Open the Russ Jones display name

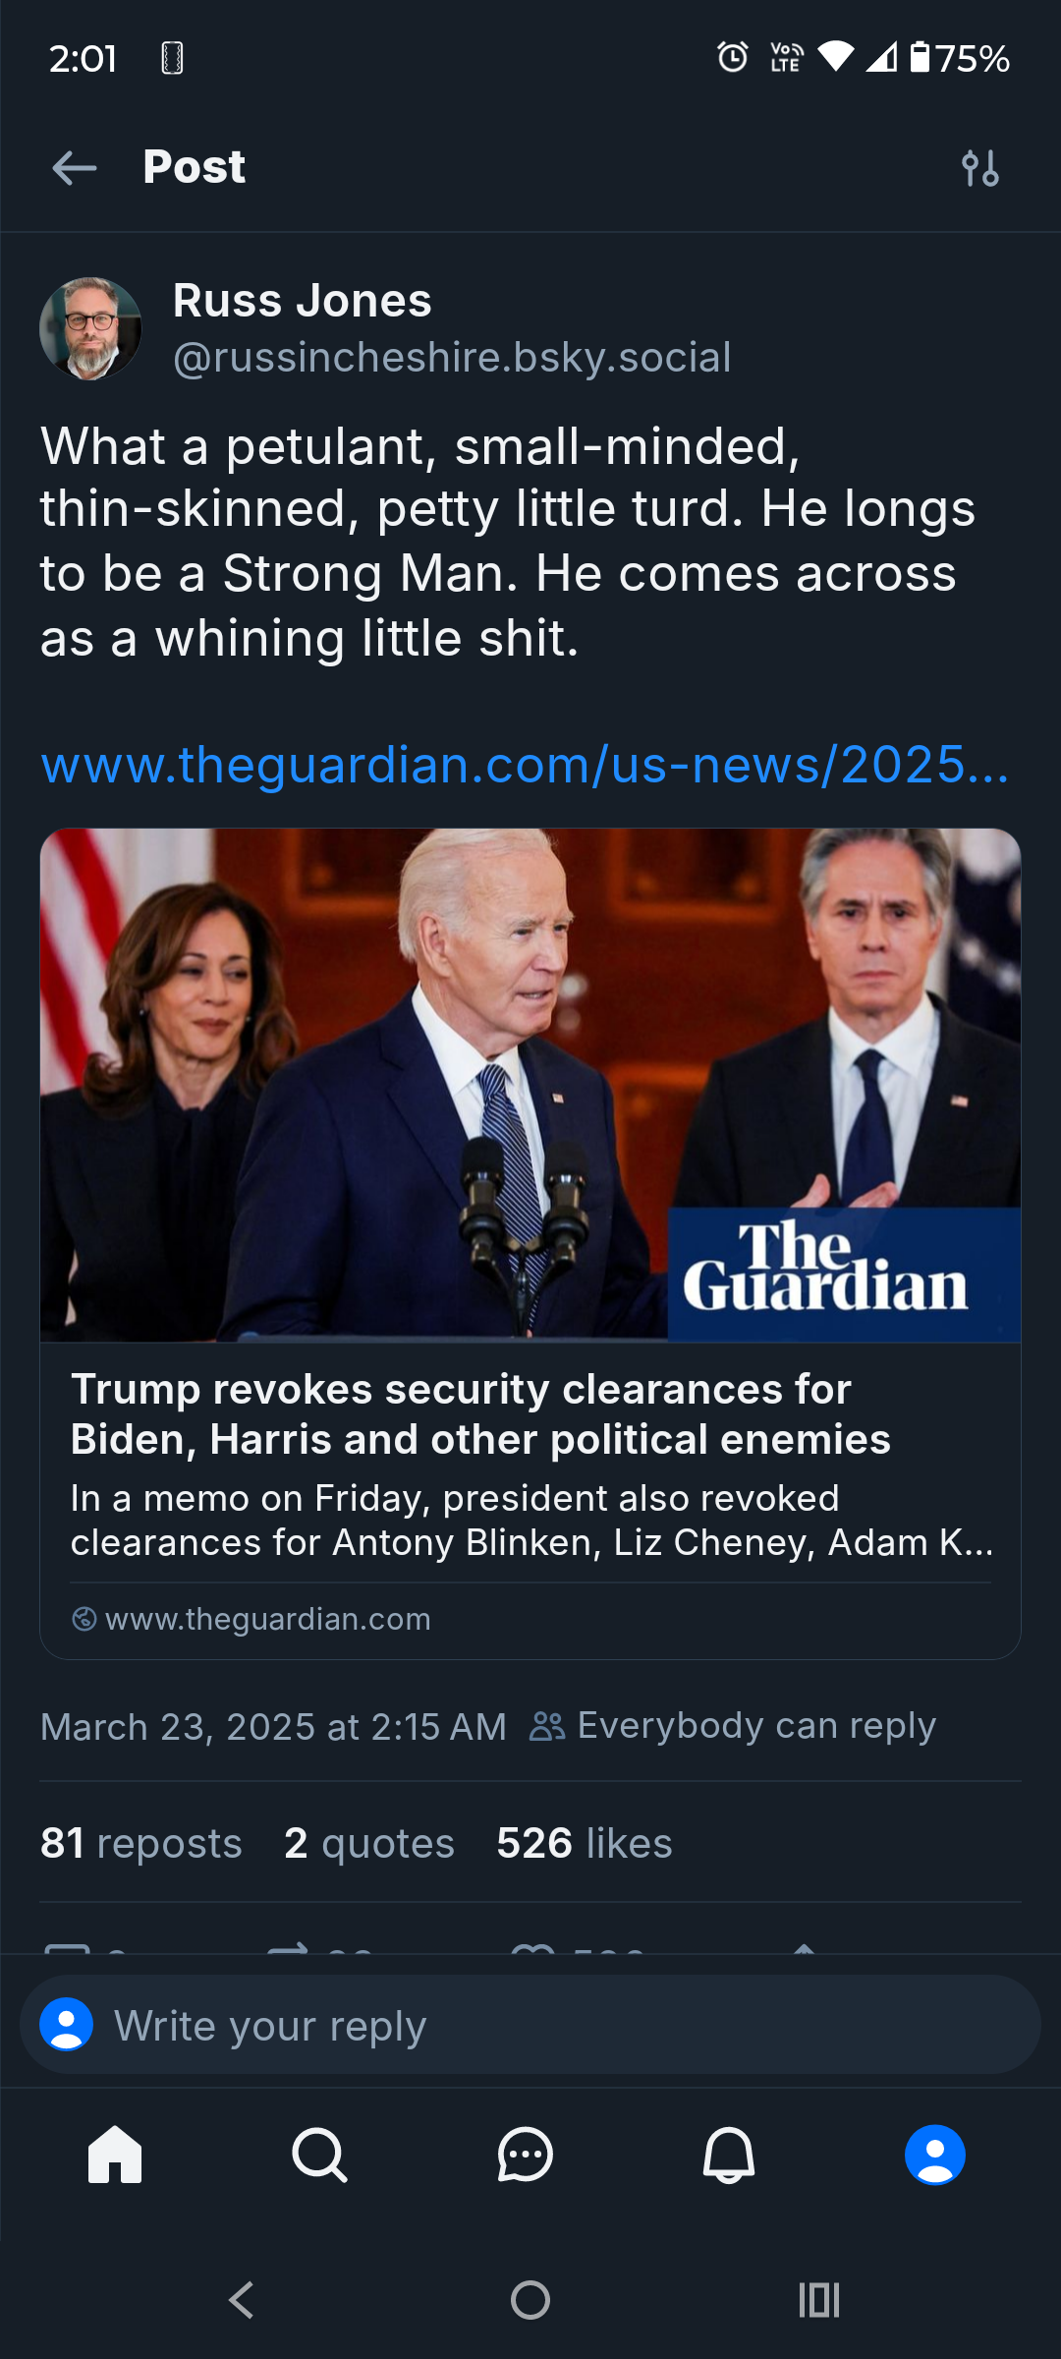coord(303,301)
